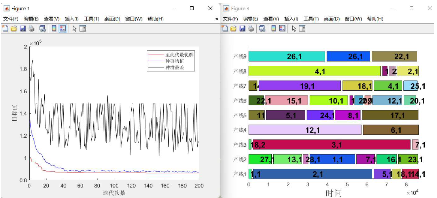This screenshot has width=437, height=198.
Task: Open Property Inspector icon in Figure 1 toolbar
Action: 83,28
